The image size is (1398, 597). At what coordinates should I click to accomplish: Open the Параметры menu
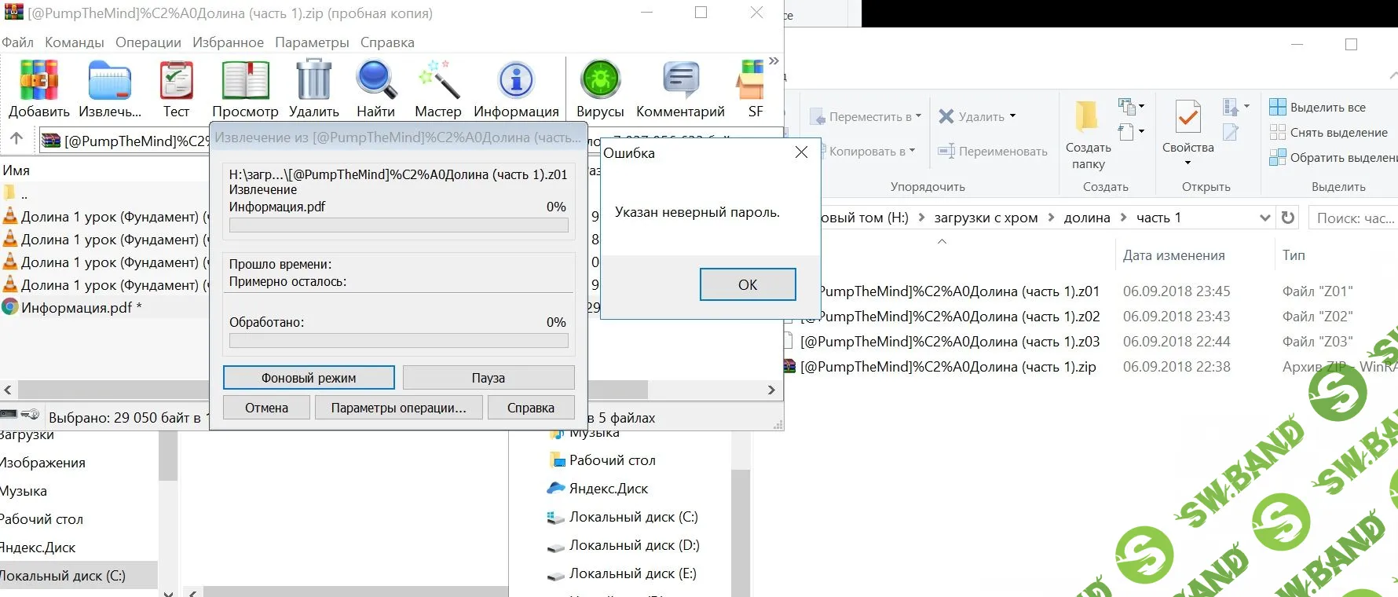point(312,42)
